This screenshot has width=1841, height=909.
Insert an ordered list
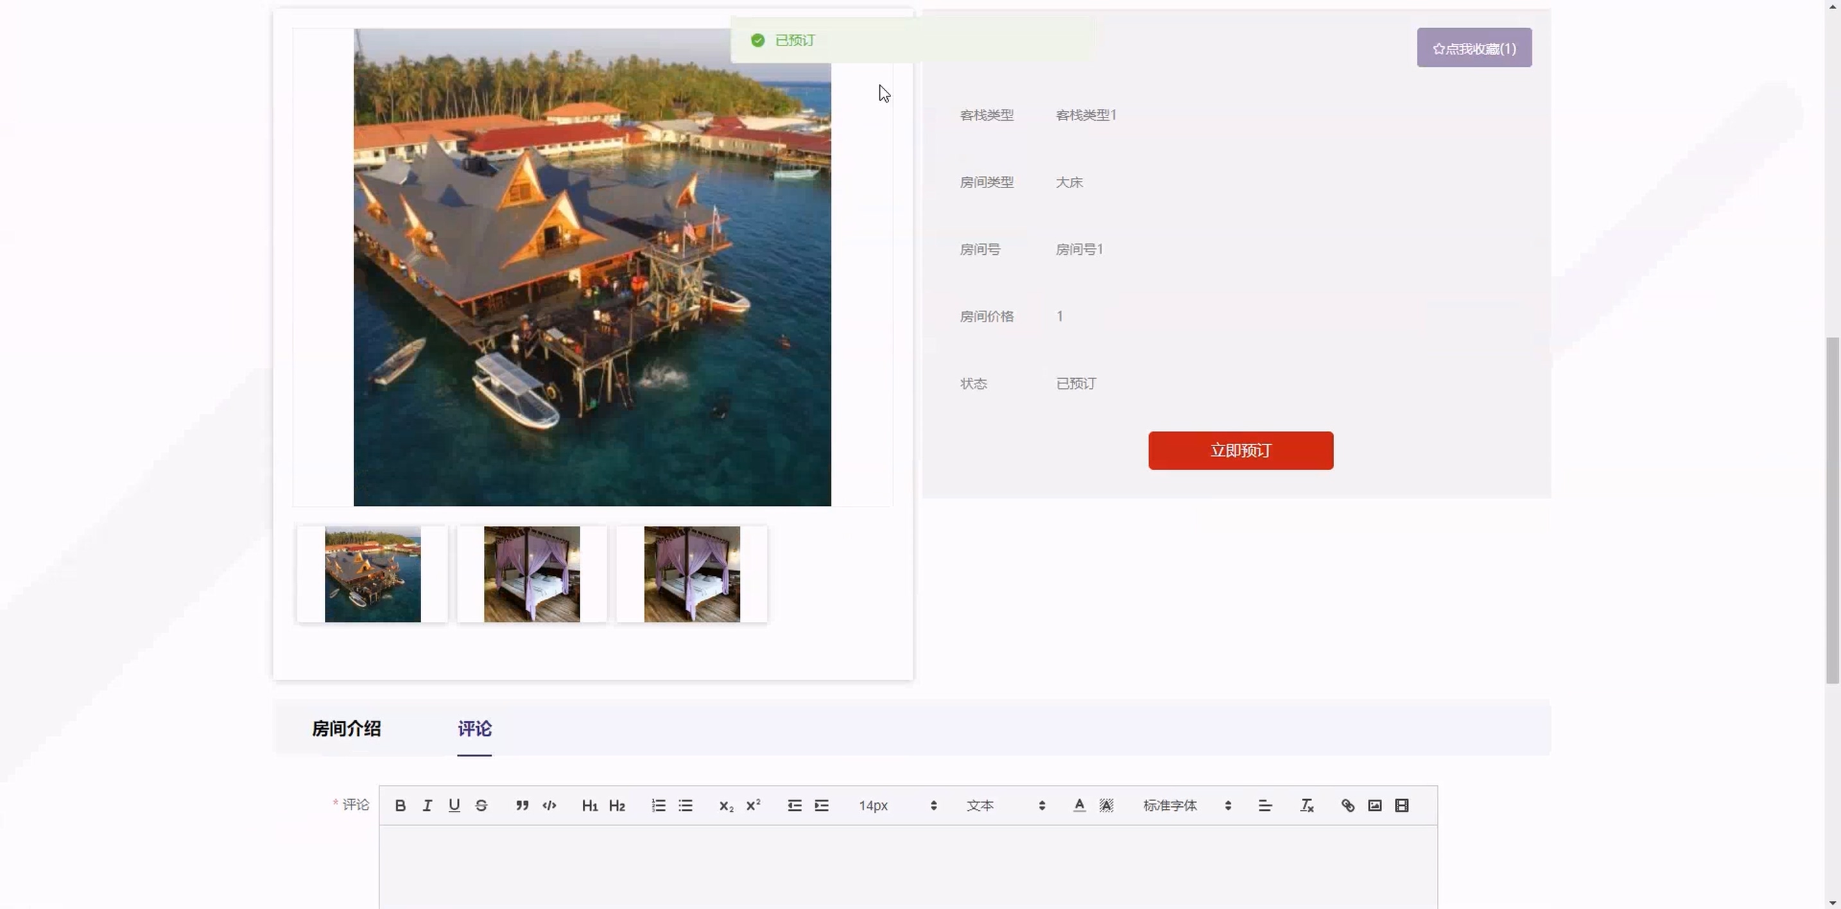658,806
